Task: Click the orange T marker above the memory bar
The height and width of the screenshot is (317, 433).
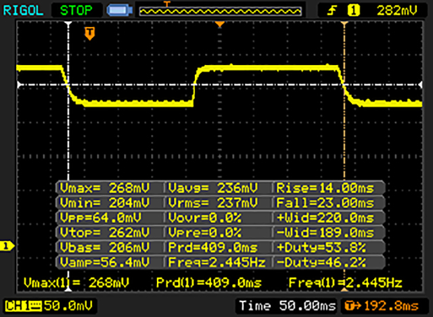Action: (x=167, y=3)
